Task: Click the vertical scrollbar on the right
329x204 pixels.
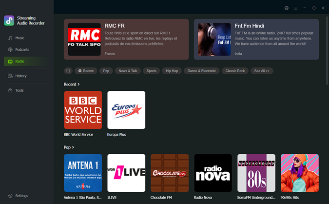Action: 327,50
